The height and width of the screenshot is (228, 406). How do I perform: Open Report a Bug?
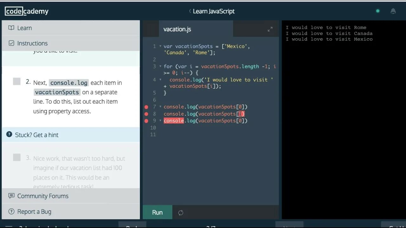(71, 212)
